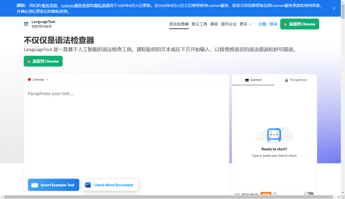345x199 pixels.
Task: Switch to the Paraphrase tab
Action: (296, 80)
